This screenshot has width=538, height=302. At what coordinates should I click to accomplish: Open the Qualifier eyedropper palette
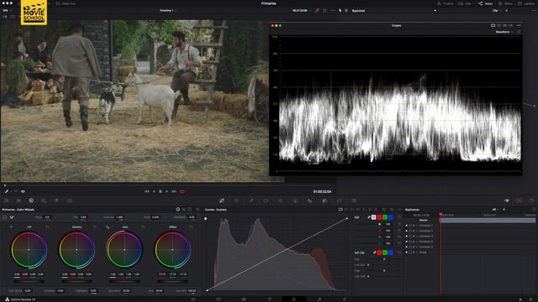tap(251, 200)
